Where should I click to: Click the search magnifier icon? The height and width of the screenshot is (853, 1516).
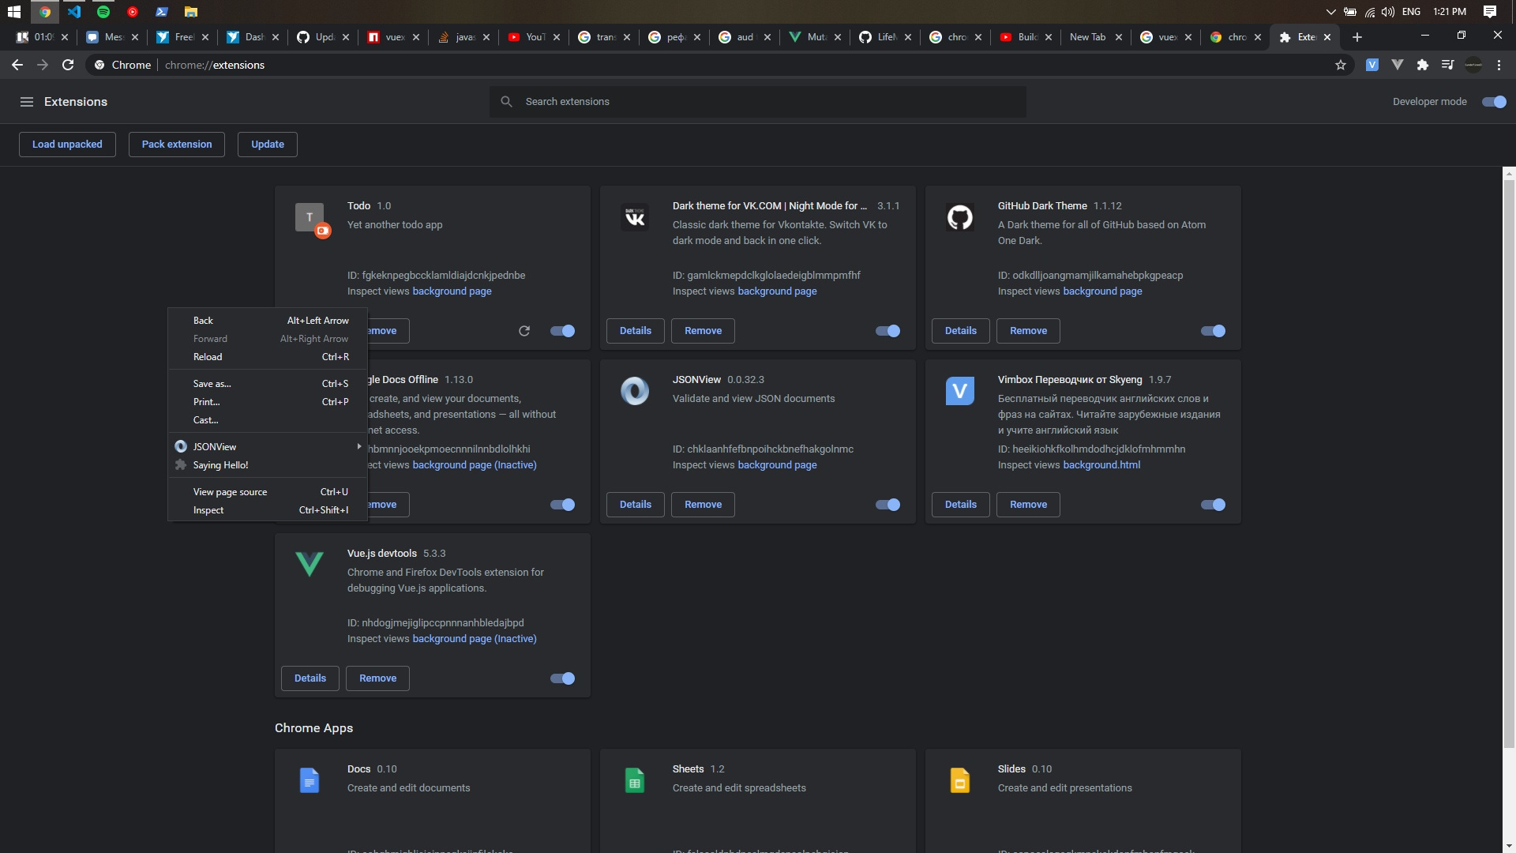507,102
